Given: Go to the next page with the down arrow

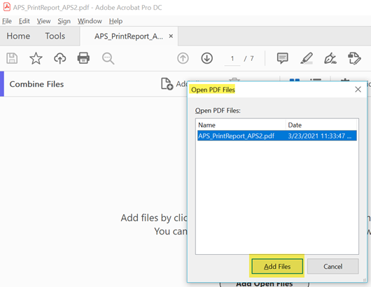Looking at the screenshot, I should [x=206, y=58].
